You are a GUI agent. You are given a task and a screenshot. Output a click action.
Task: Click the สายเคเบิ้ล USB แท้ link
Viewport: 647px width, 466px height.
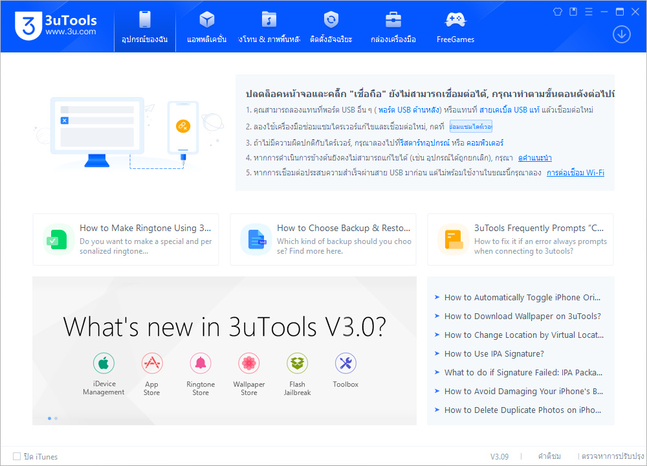(509, 110)
